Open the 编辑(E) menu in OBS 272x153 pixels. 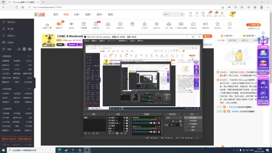tap(94, 41)
